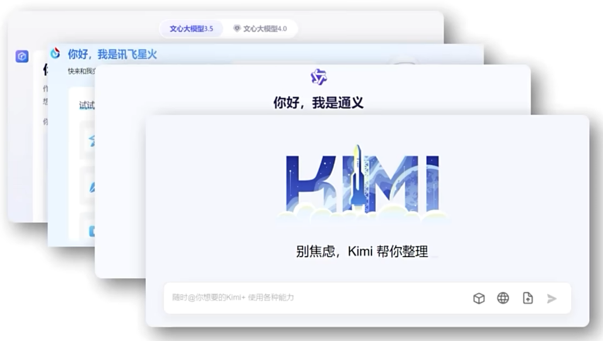Click the iFlytek Spark flame logo
603x341 pixels.
(55, 53)
